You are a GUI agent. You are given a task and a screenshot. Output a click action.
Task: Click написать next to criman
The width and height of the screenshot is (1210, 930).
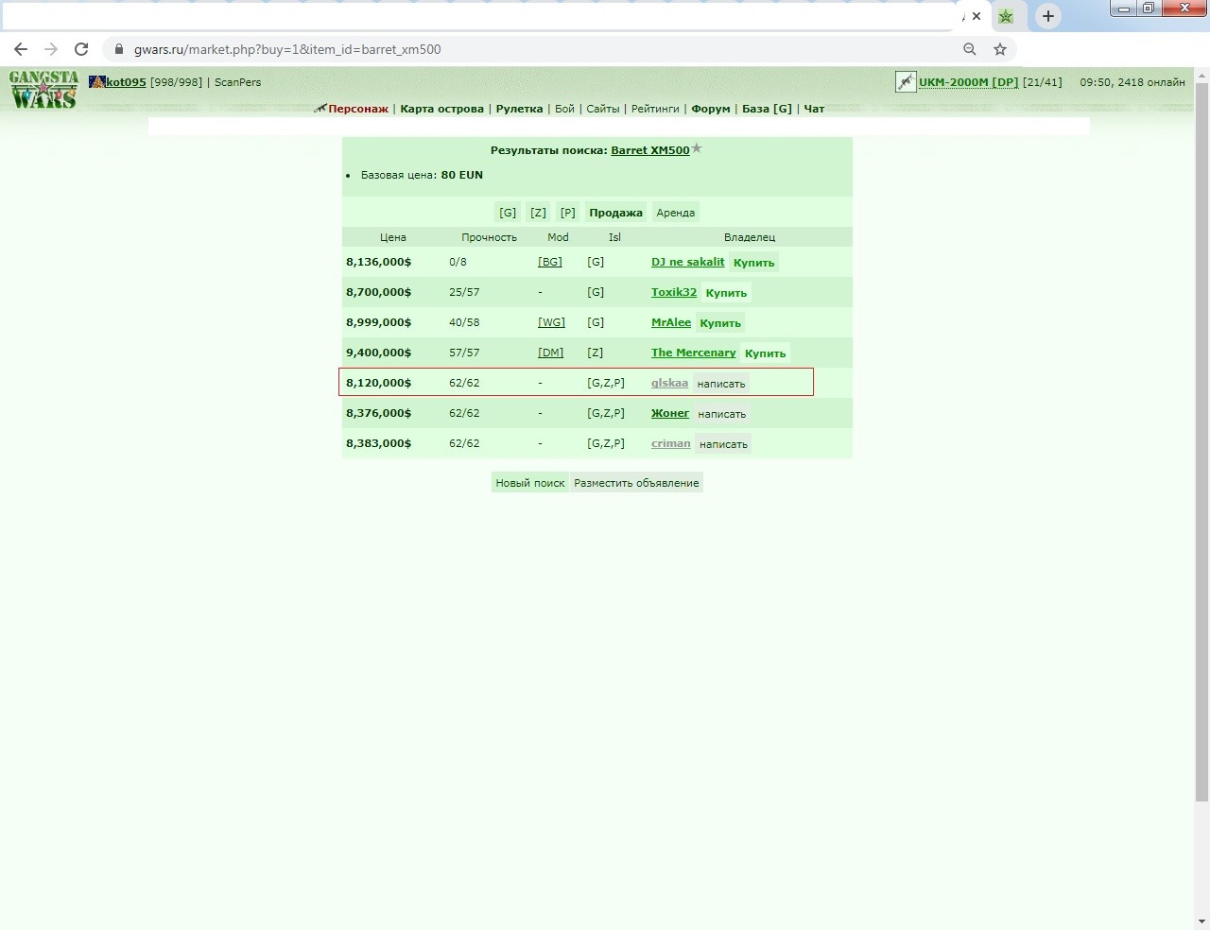723,444
